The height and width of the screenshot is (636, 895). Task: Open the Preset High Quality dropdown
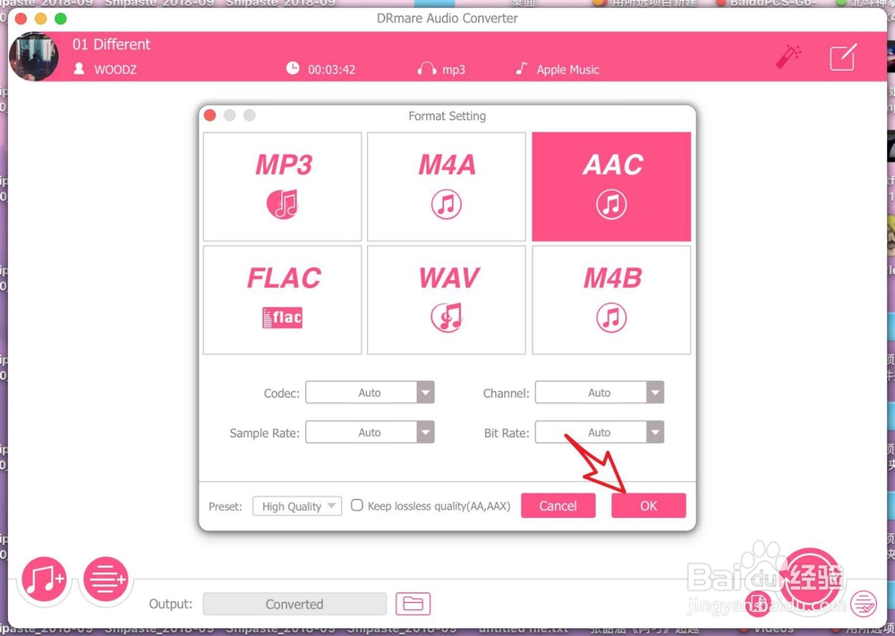point(297,506)
